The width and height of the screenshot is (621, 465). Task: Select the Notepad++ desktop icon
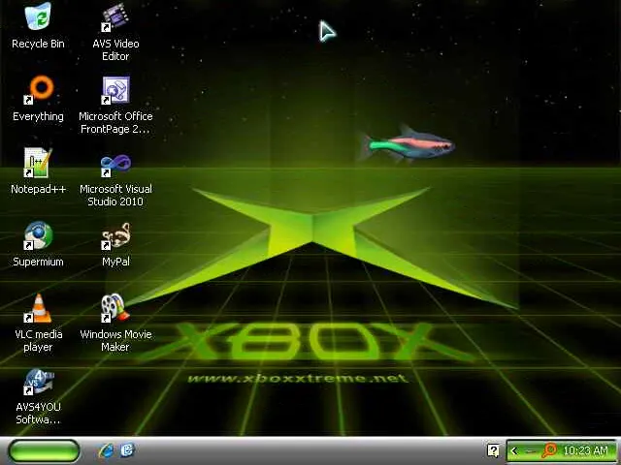38,163
